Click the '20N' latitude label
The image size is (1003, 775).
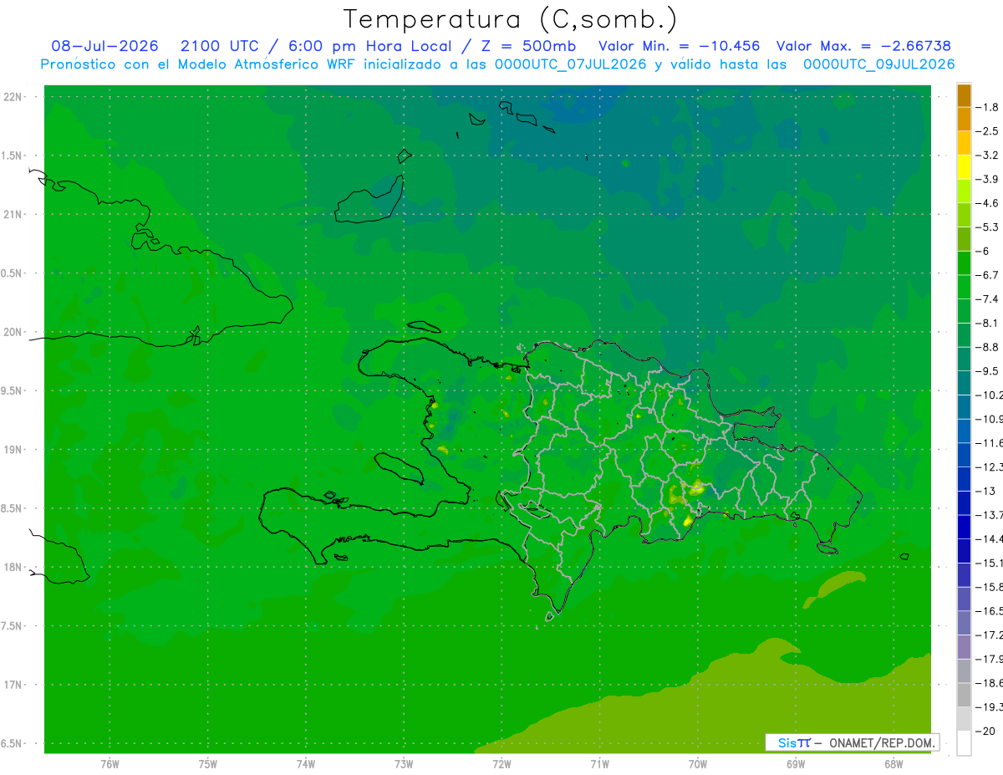(x=13, y=332)
